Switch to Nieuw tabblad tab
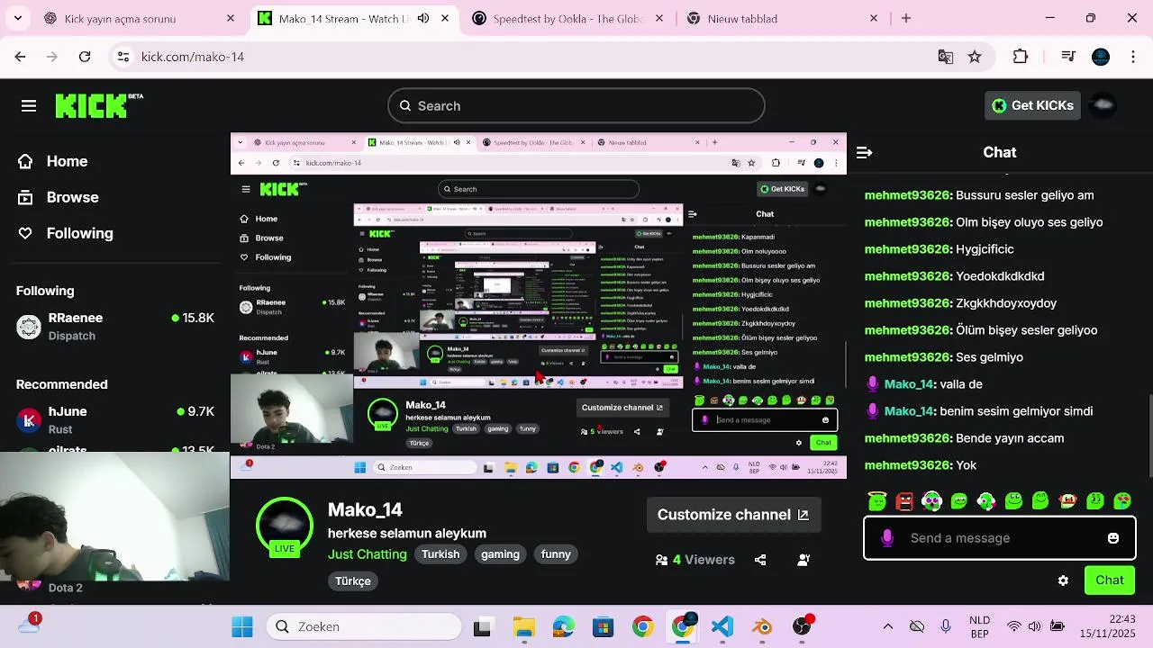The width and height of the screenshot is (1153, 648). point(780,18)
